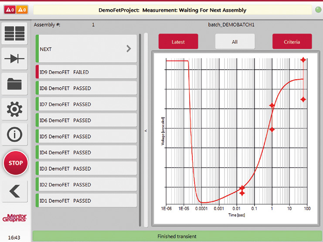
Task: Click the 0.0001 time axis tick label
Action: 201,208
